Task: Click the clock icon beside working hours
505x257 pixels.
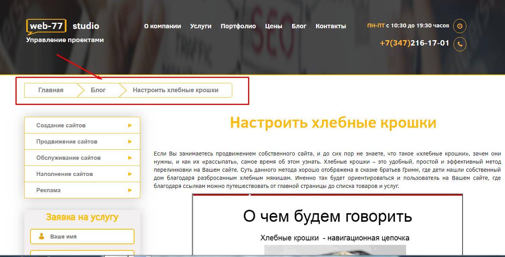Action: pyautogui.click(x=459, y=26)
